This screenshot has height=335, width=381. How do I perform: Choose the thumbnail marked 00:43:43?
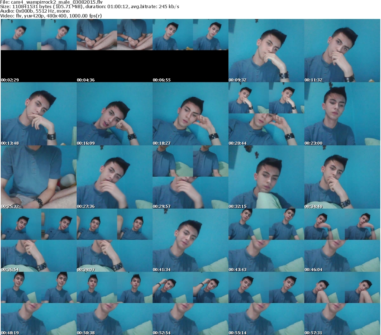click(266, 240)
